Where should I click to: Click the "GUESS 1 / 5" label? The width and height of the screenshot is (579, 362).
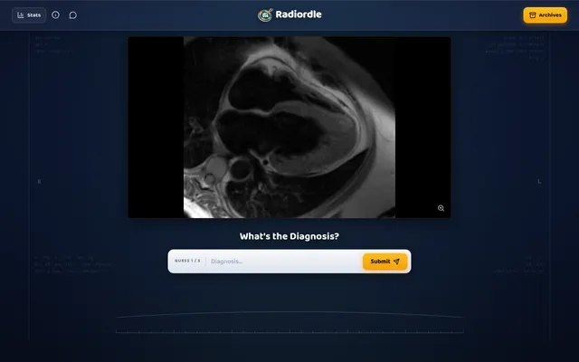pyautogui.click(x=187, y=261)
